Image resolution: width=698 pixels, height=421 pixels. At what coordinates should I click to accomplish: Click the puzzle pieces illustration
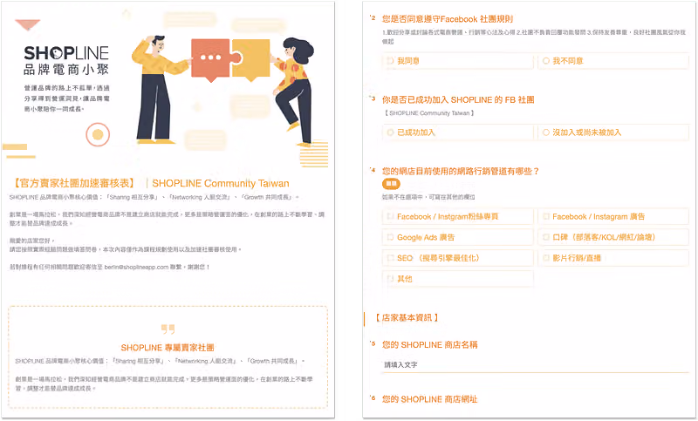[x=230, y=59]
